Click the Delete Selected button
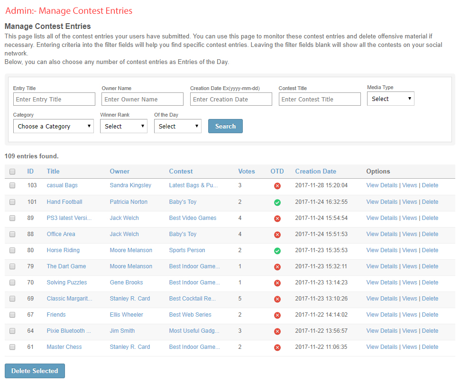The width and height of the screenshot is (460, 383). tap(35, 371)
